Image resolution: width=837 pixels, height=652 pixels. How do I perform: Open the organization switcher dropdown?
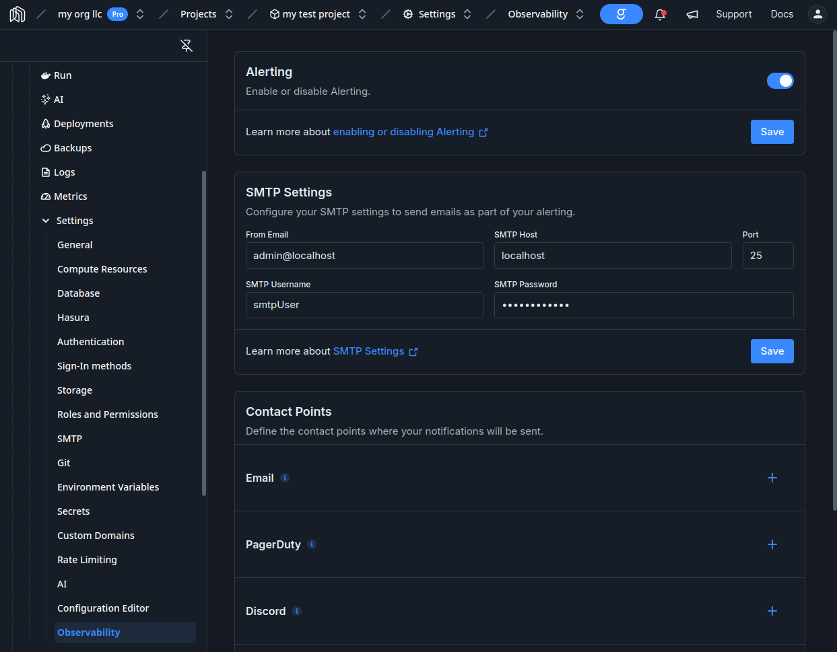pyautogui.click(x=140, y=14)
